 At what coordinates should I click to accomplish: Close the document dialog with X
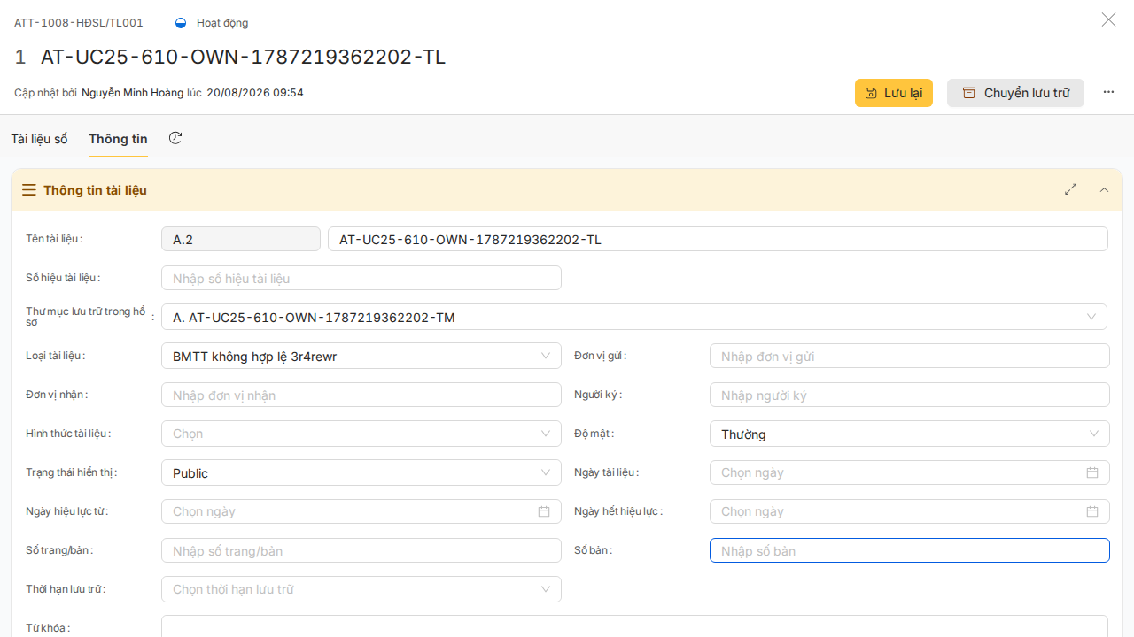1108,19
